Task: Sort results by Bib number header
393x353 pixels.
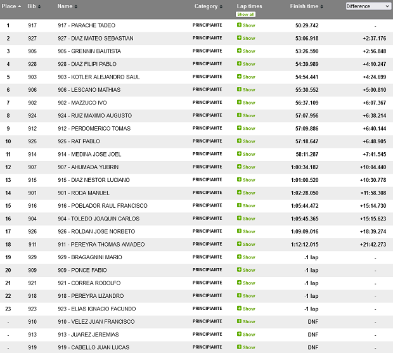Action: 34,6
